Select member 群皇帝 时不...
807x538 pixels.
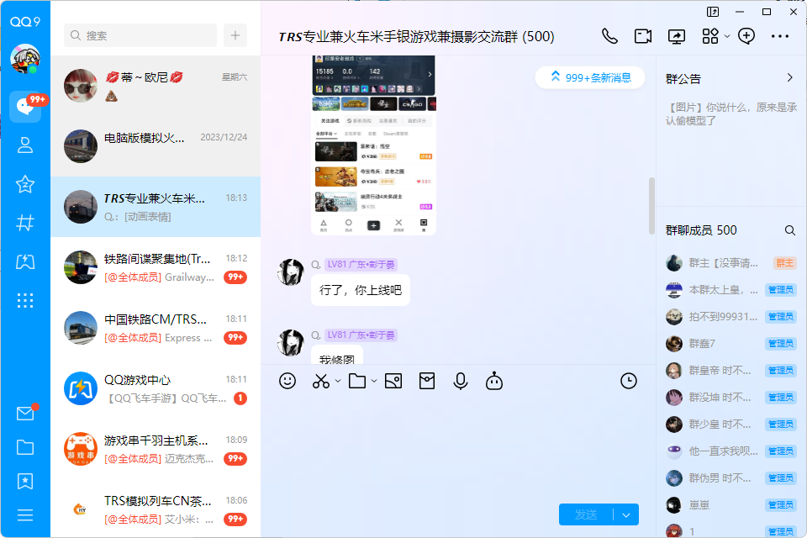(731, 370)
